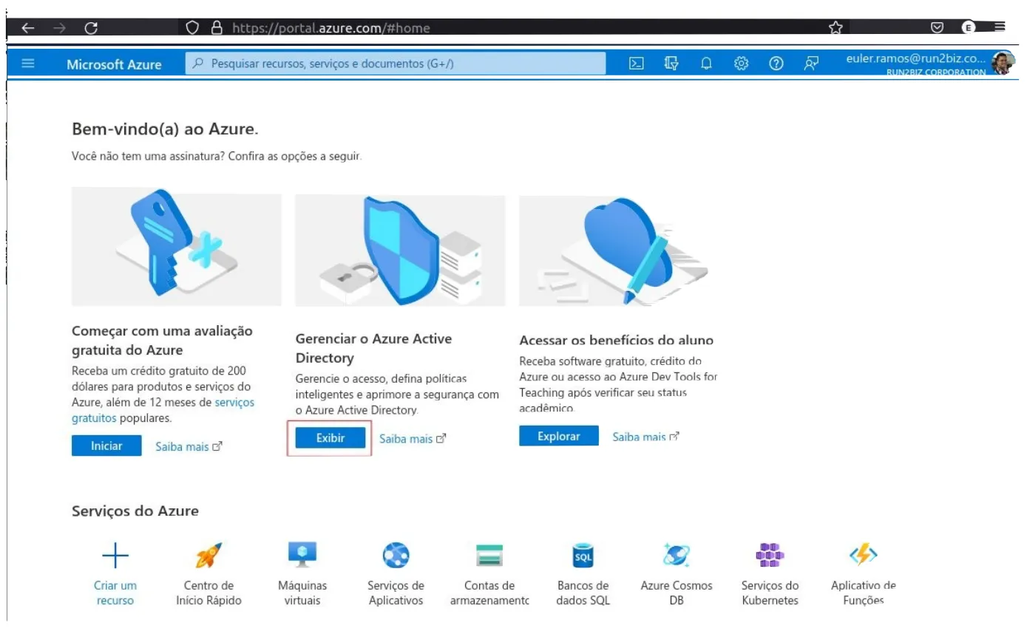
Task: Click heading Acessar os benefícios do aluno
Action: pyautogui.click(x=616, y=341)
